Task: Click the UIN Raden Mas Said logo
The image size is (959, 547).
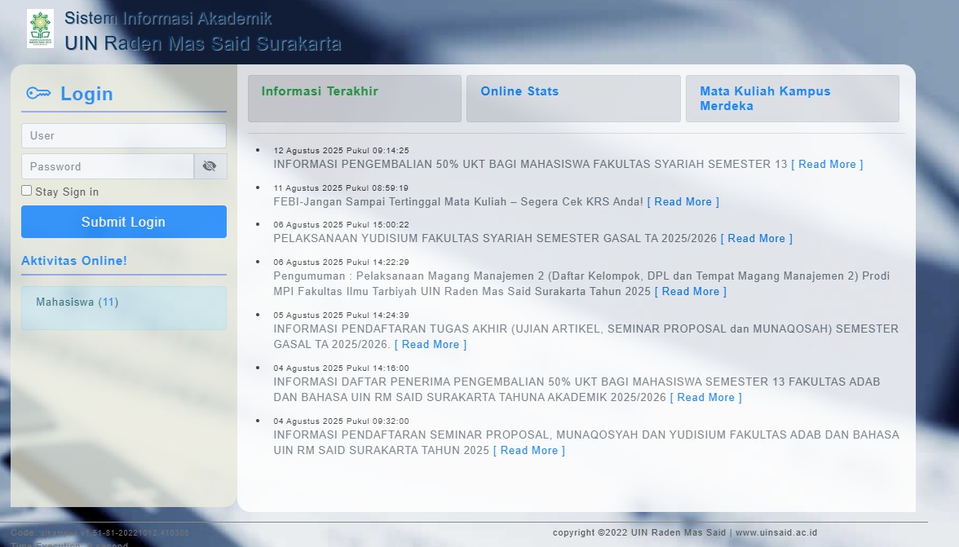Action: point(40,29)
